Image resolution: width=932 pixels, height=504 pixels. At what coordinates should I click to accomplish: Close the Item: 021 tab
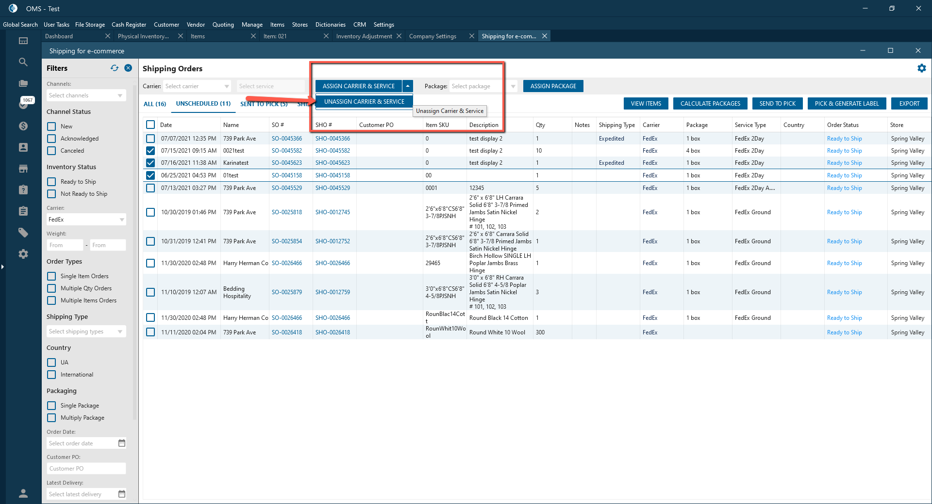pos(326,36)
